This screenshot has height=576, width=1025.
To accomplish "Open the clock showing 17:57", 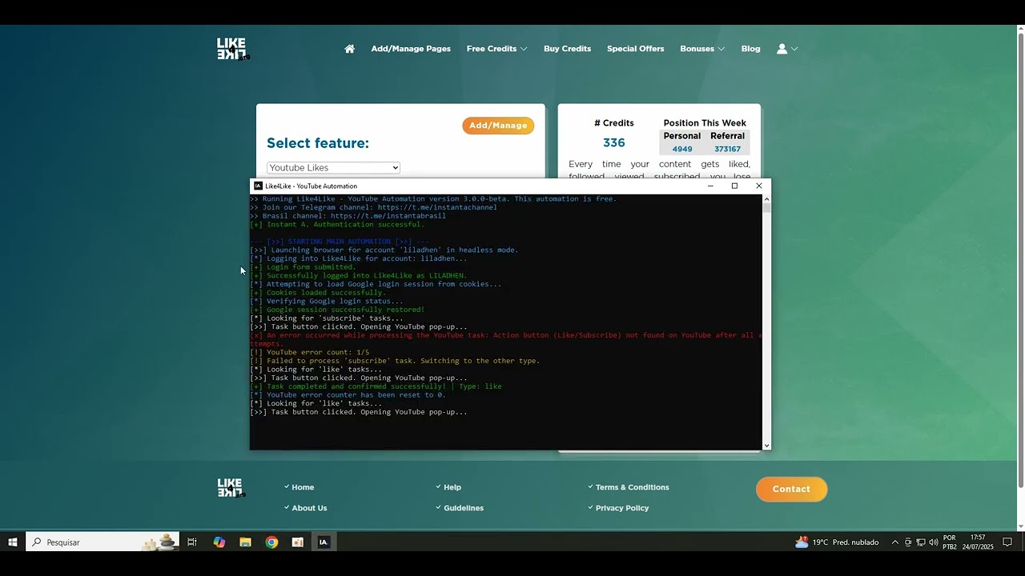I will (x=977, y=542).
